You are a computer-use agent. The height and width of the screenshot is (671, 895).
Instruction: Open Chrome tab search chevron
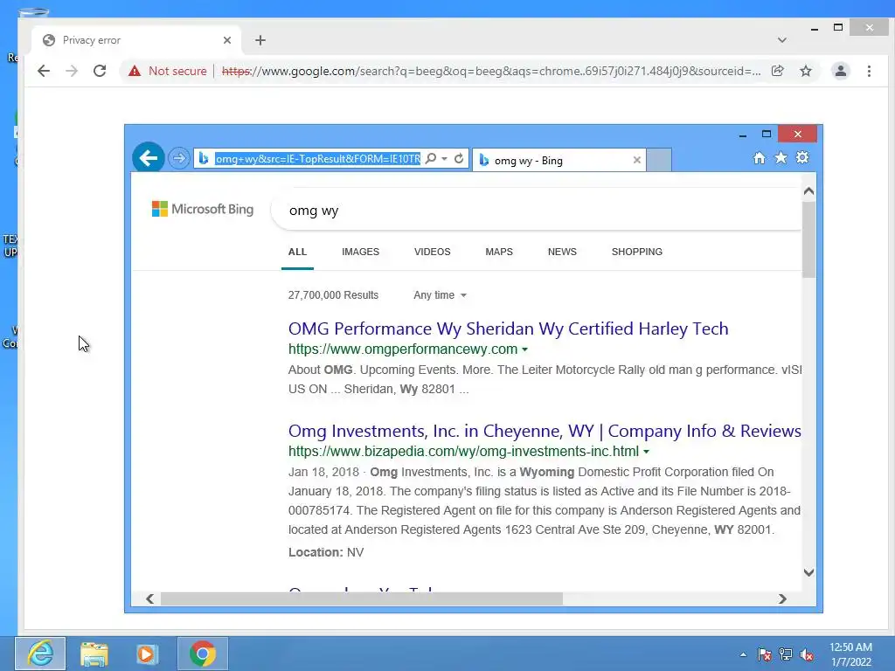coord(782,40)
